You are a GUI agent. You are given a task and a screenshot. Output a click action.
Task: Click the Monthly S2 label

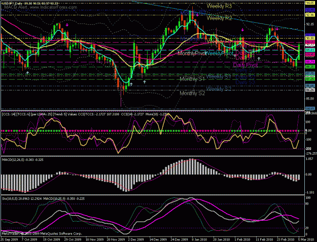coord(192,93)
